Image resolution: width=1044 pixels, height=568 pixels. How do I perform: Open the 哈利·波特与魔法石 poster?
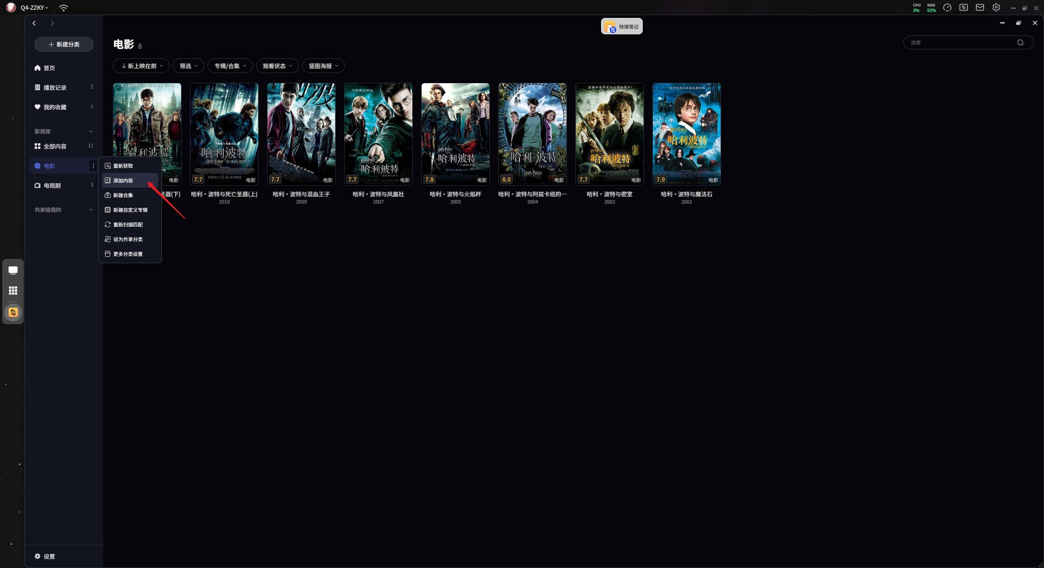click(x=686, y=134)
